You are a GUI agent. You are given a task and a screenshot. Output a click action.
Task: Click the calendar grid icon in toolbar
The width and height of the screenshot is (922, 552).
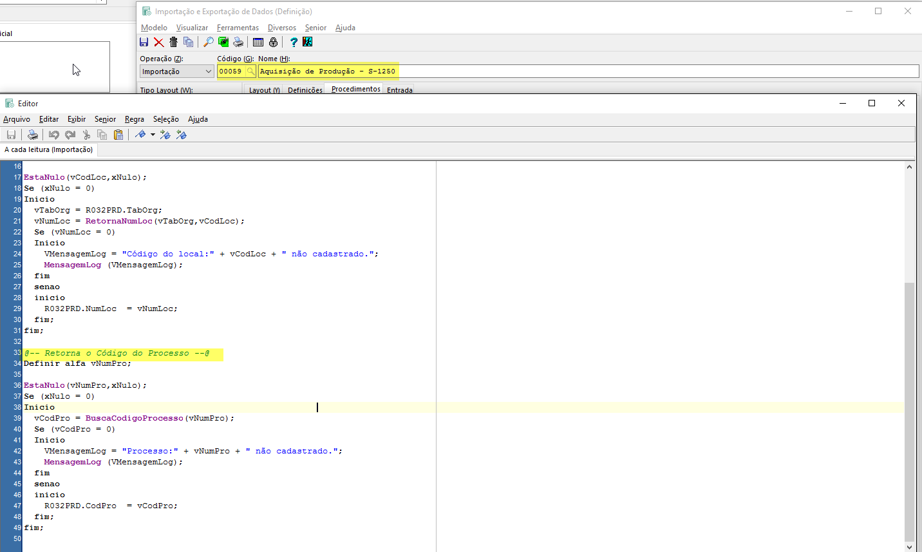258,43
